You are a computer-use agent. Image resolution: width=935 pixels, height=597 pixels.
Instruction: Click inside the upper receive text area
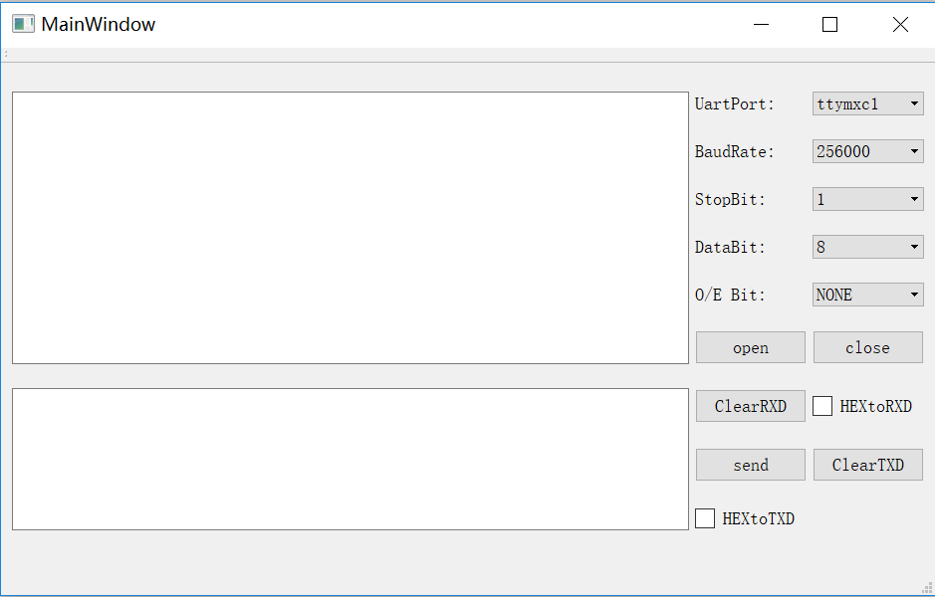[350, 228]
